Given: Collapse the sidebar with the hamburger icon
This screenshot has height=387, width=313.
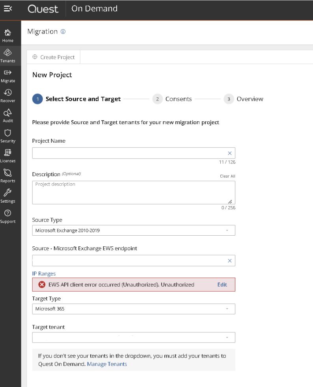Looking at the screenshot, I should pyautogui.click(x=7, y=9).
